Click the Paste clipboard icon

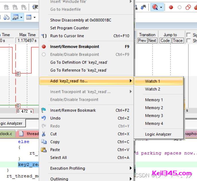pos(44,149)
